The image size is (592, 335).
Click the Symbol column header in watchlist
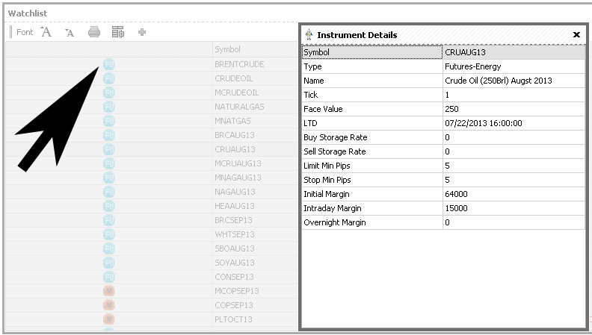coord(227,49)
